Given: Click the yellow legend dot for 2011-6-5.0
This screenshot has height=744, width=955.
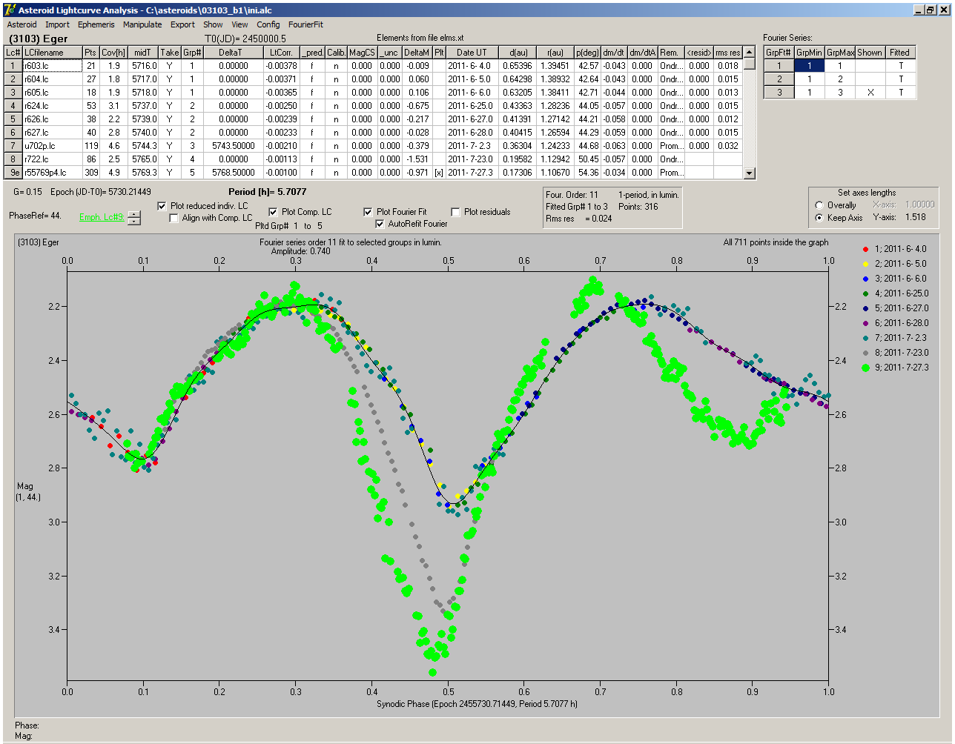Looking at the screenshot, I should coord(865,264).
